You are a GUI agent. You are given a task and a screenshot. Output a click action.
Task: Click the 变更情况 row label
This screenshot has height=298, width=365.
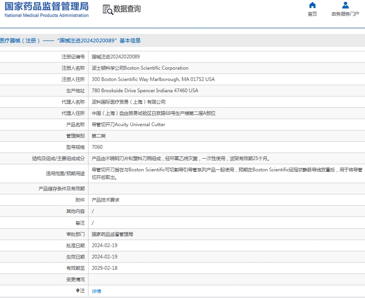(75, 279)
